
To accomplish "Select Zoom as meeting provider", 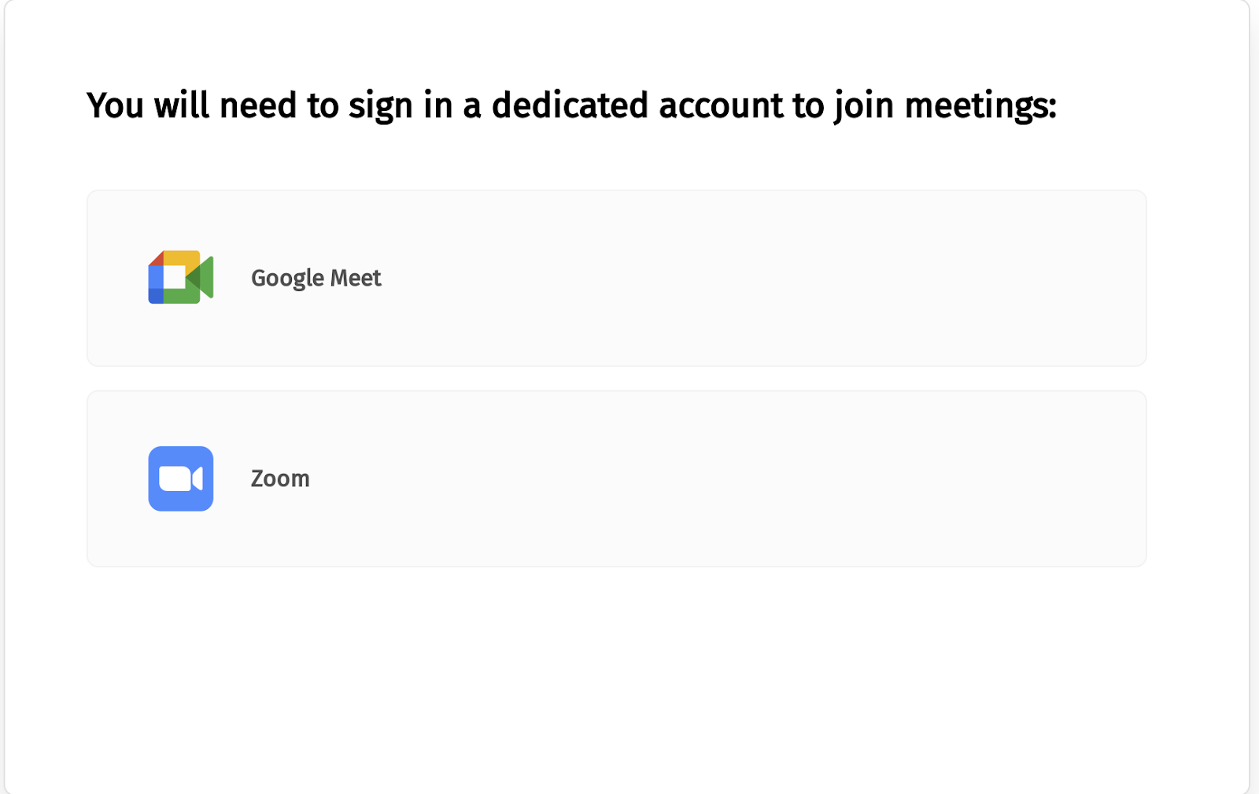I will [x=616, y=478].
